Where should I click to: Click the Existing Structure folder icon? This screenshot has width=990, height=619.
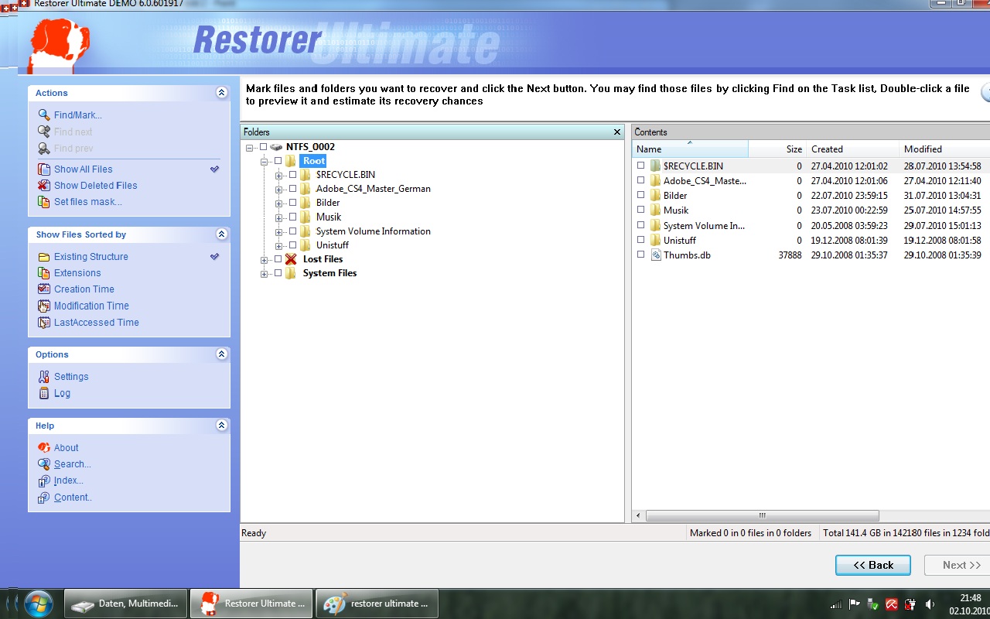[44, 257]
